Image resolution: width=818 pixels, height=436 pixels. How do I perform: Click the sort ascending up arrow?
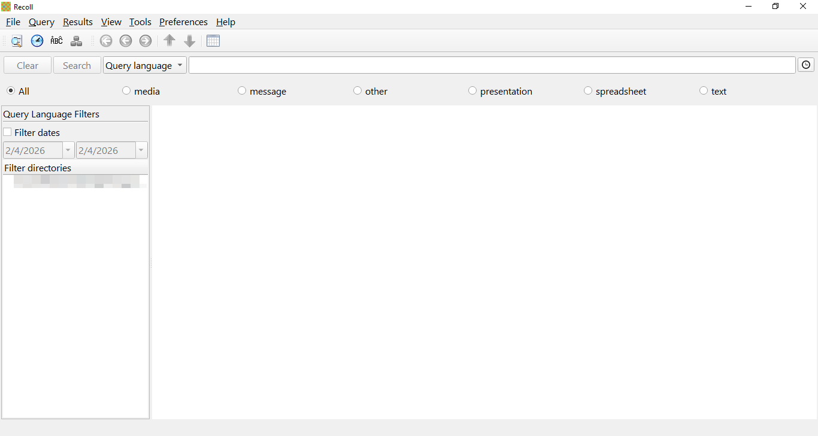169,41
